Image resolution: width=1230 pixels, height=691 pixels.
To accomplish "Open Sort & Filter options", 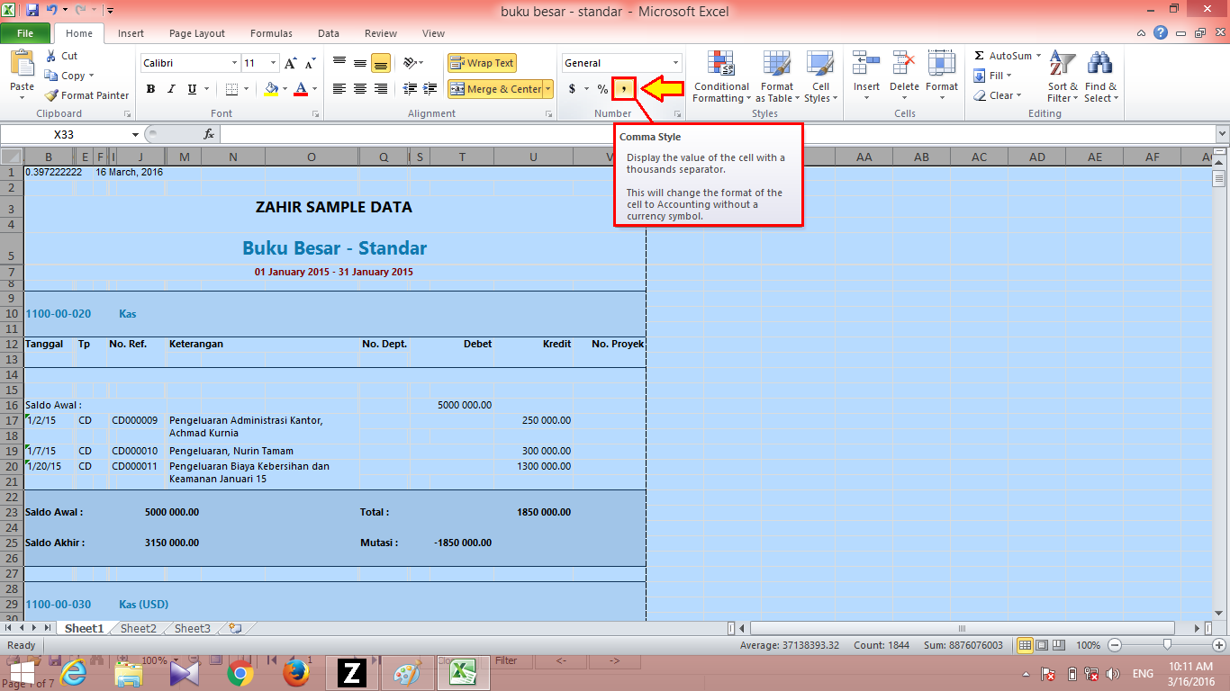I will click(x=1063, y=77).
